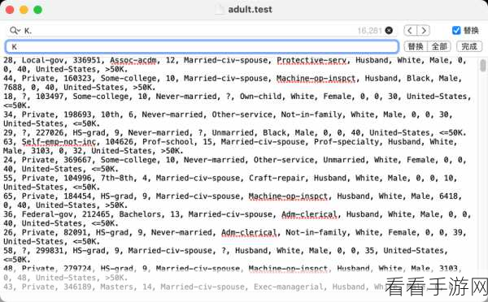The width and height of the screenshot is (488, 302).
Task: Click the value 6418 at line end
Action: [448, 196]
